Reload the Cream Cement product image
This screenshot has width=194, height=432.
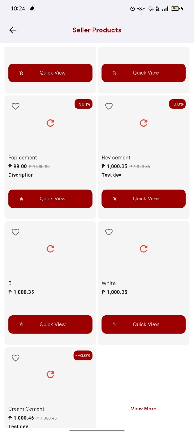50,374
